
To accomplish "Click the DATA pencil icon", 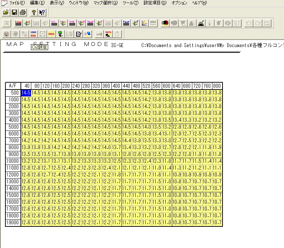I will tap(108, 34).
